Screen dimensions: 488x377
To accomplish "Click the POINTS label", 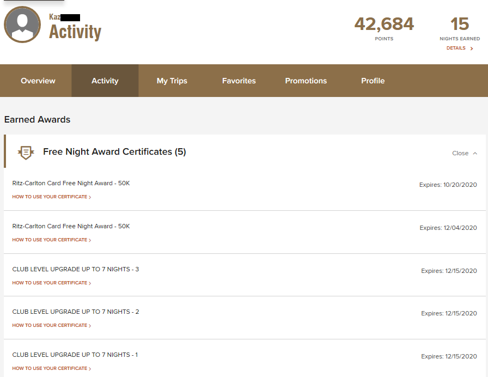I will tap(384, 39).
